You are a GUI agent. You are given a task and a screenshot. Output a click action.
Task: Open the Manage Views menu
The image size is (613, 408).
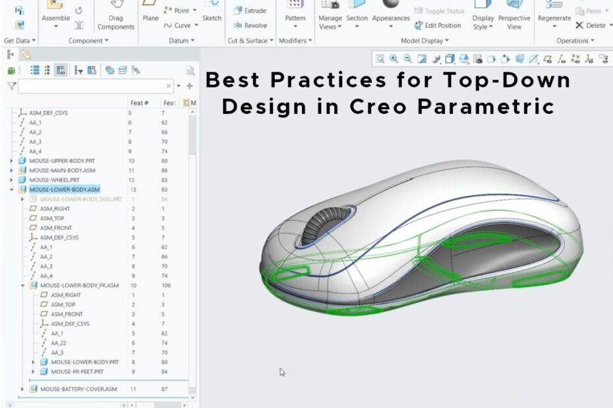(x=330, y=16)
